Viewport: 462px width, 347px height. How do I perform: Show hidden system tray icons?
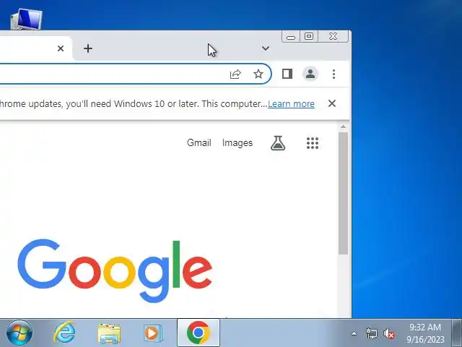[354, 334]
